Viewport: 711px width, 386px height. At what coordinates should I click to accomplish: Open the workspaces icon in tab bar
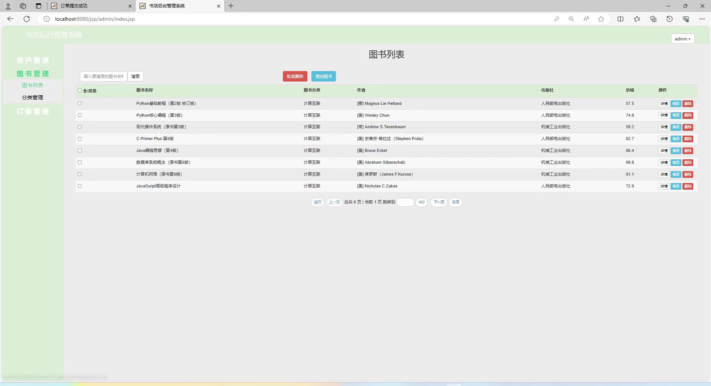tap(23, 6)
